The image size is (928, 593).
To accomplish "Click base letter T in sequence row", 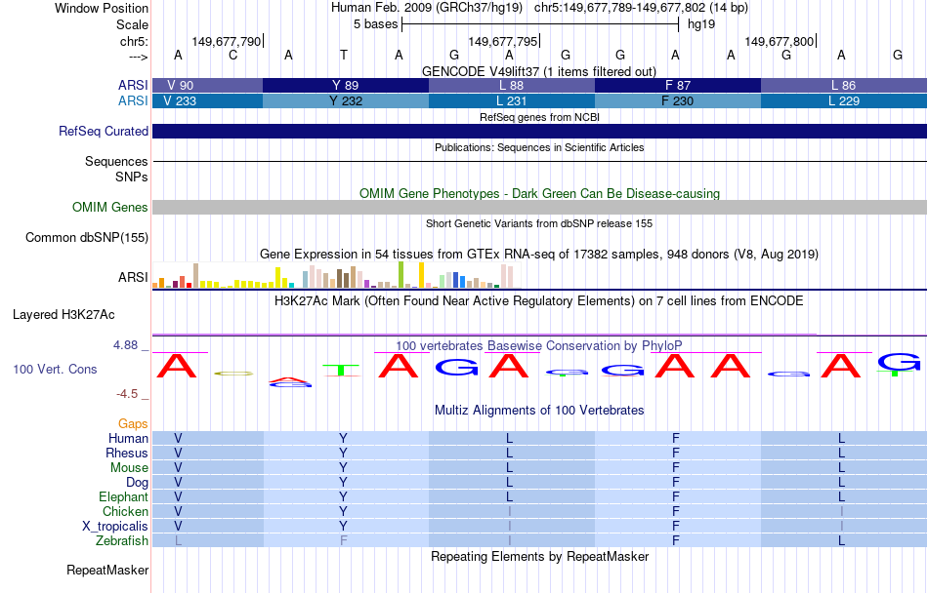I will point(344,55).
